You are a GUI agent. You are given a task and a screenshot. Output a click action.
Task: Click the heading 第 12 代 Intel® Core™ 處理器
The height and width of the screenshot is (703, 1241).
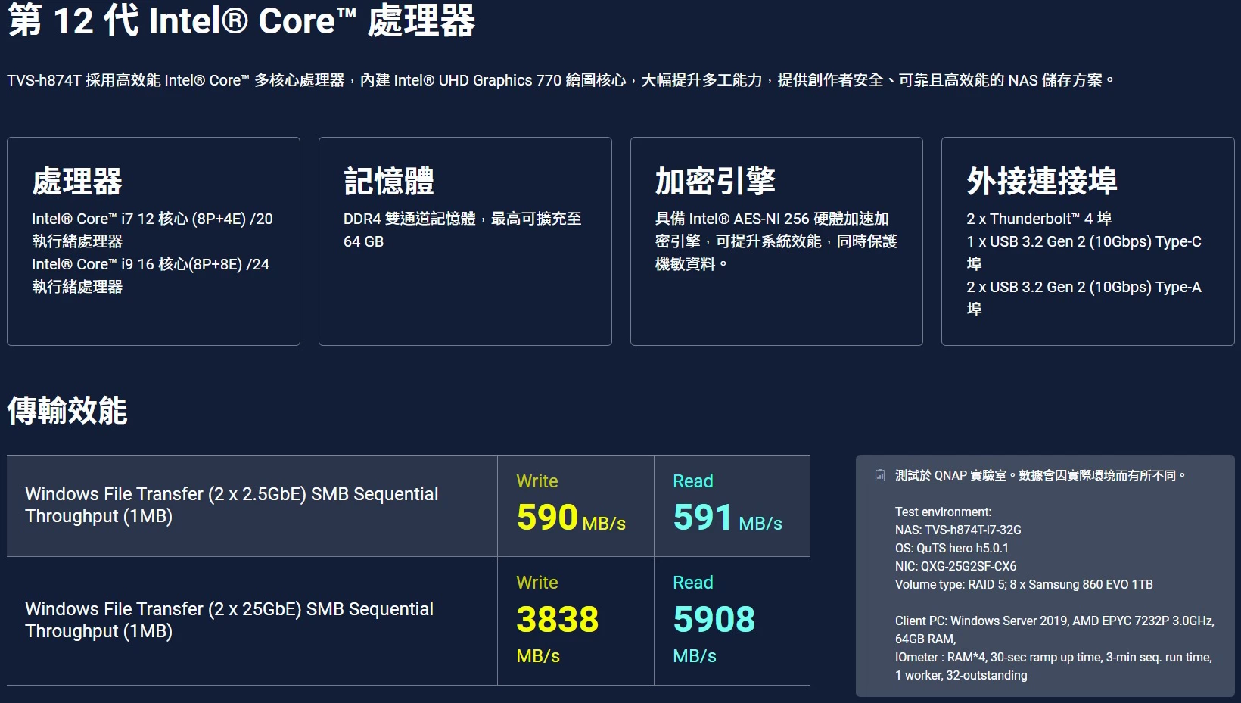point(241,20)
